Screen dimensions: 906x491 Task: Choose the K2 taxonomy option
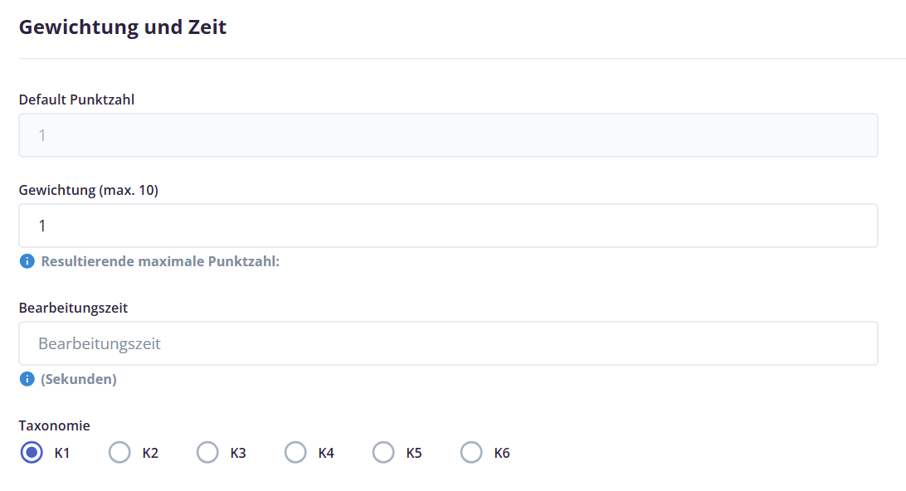[x=119, y=452]
